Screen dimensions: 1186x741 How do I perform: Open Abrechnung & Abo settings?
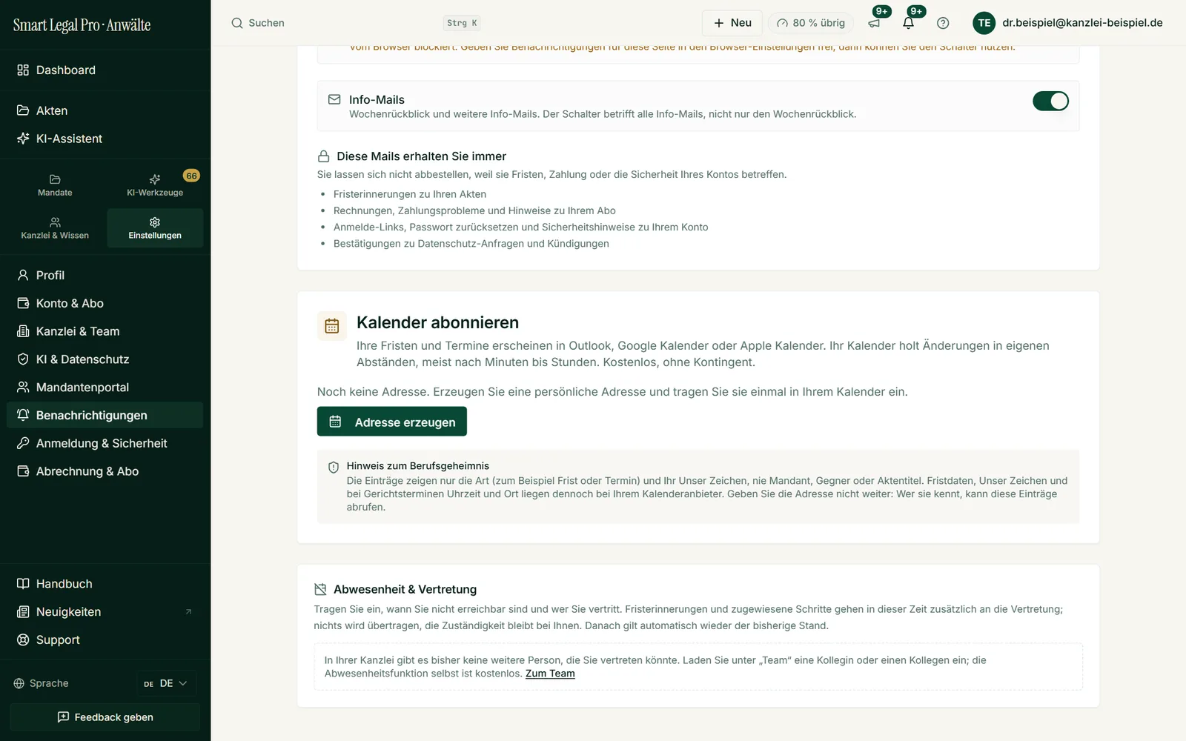pos(105,471)
